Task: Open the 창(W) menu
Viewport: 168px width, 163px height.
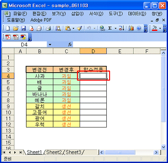Action: (157, 14)
